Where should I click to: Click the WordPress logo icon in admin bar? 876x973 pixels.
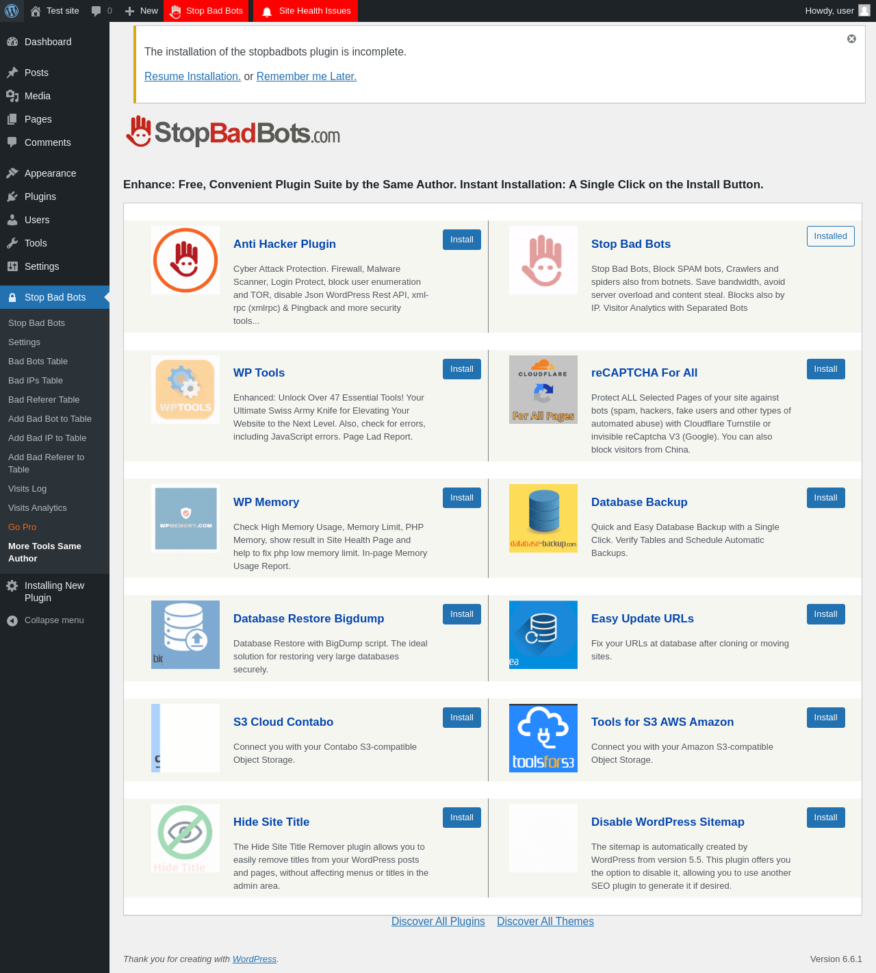click(12, 11)
